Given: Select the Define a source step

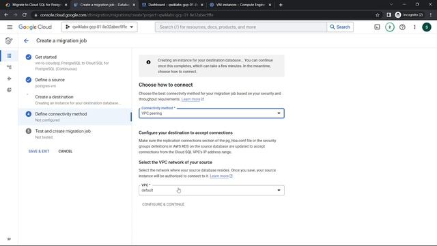Looking at the screenshot, I should (x=75, y=83).
